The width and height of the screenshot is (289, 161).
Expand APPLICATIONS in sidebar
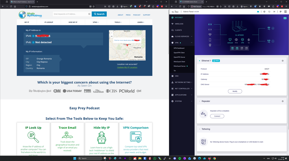pyautogui.click(x=182, y=95)
